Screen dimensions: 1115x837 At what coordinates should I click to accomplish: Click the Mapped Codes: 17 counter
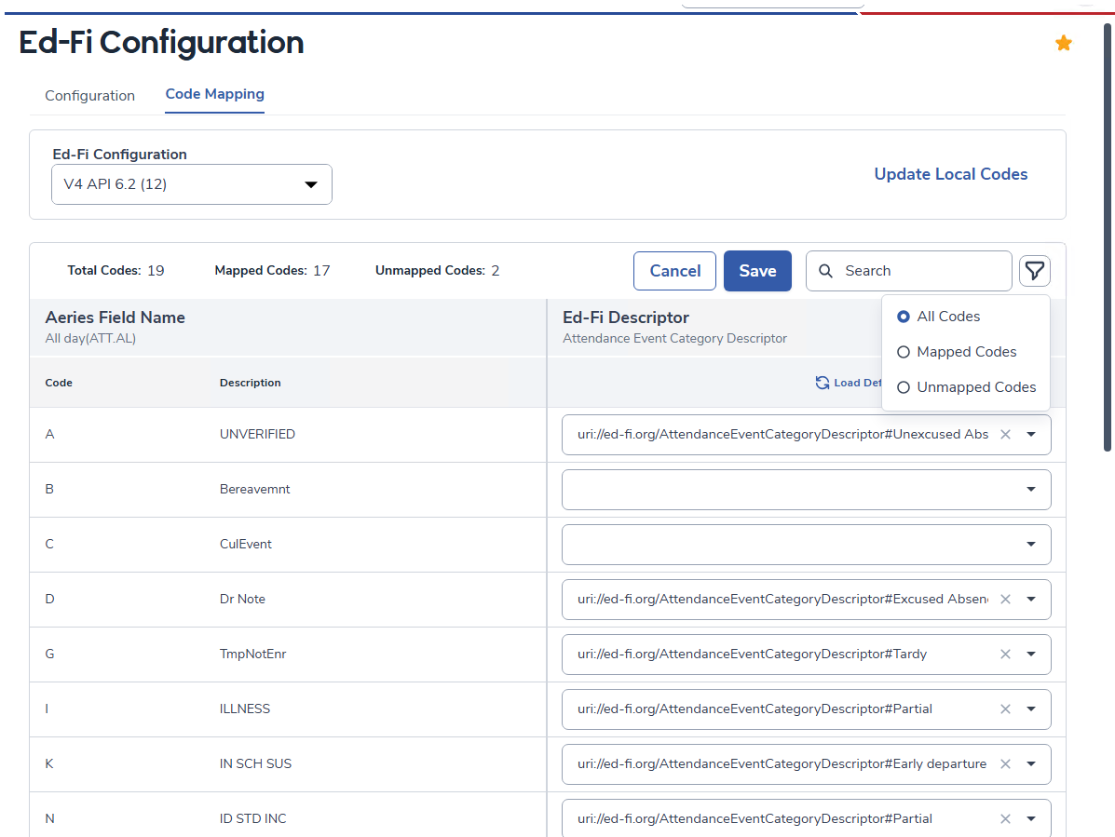click(272, 271)
